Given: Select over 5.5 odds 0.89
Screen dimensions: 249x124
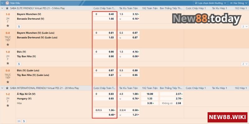Looking at the screenshot, I should (x=129, y=70).
